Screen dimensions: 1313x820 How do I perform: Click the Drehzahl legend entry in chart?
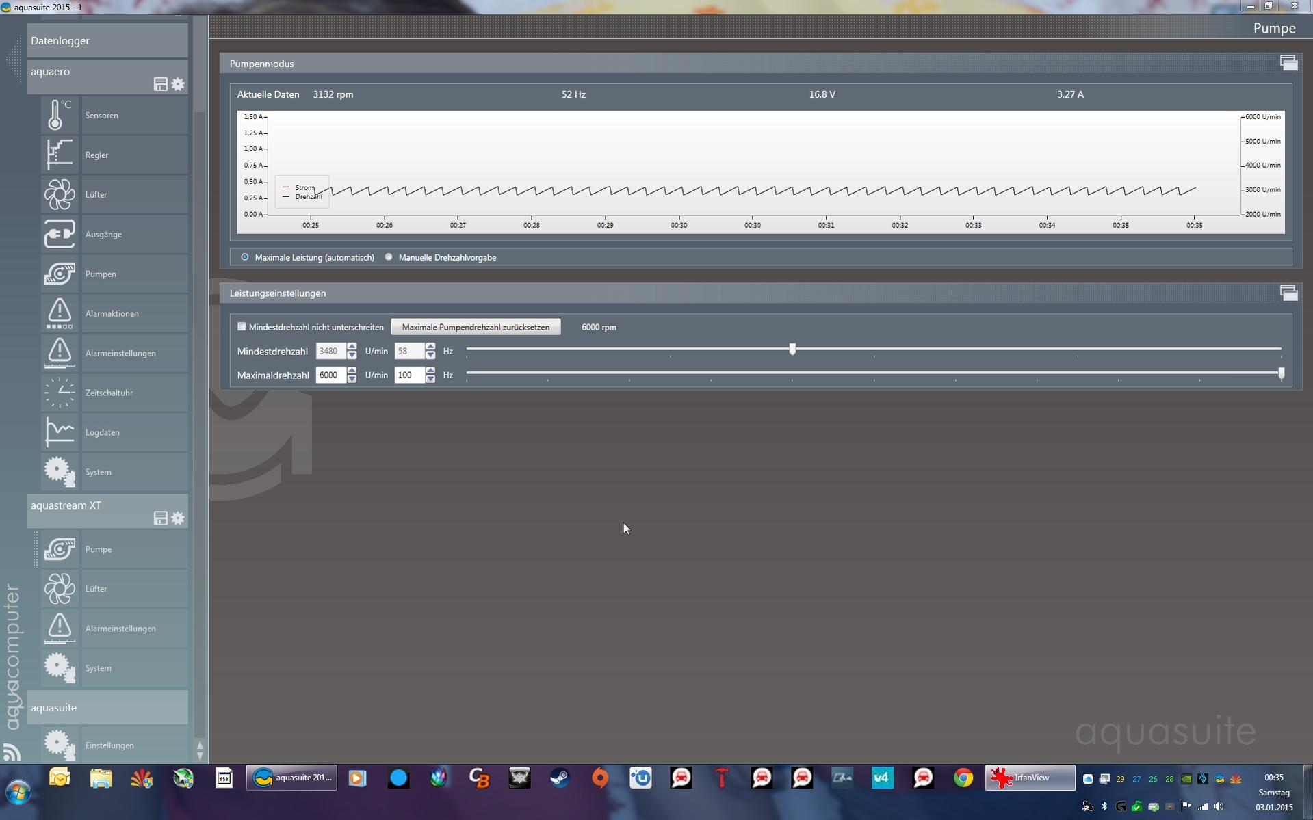pos(302,196)
